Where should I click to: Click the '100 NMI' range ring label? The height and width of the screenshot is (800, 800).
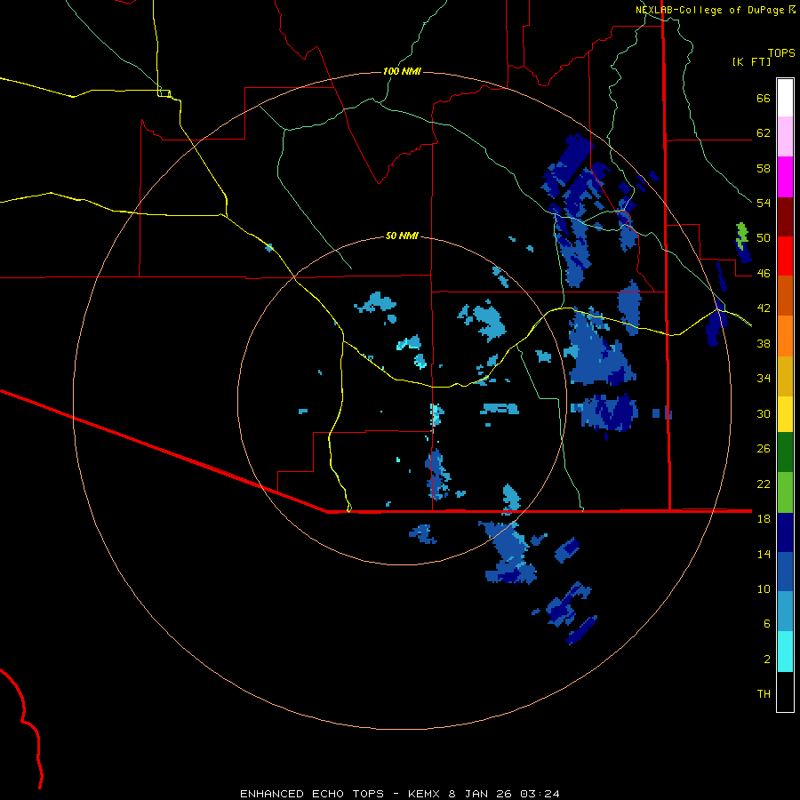point(402,71)
